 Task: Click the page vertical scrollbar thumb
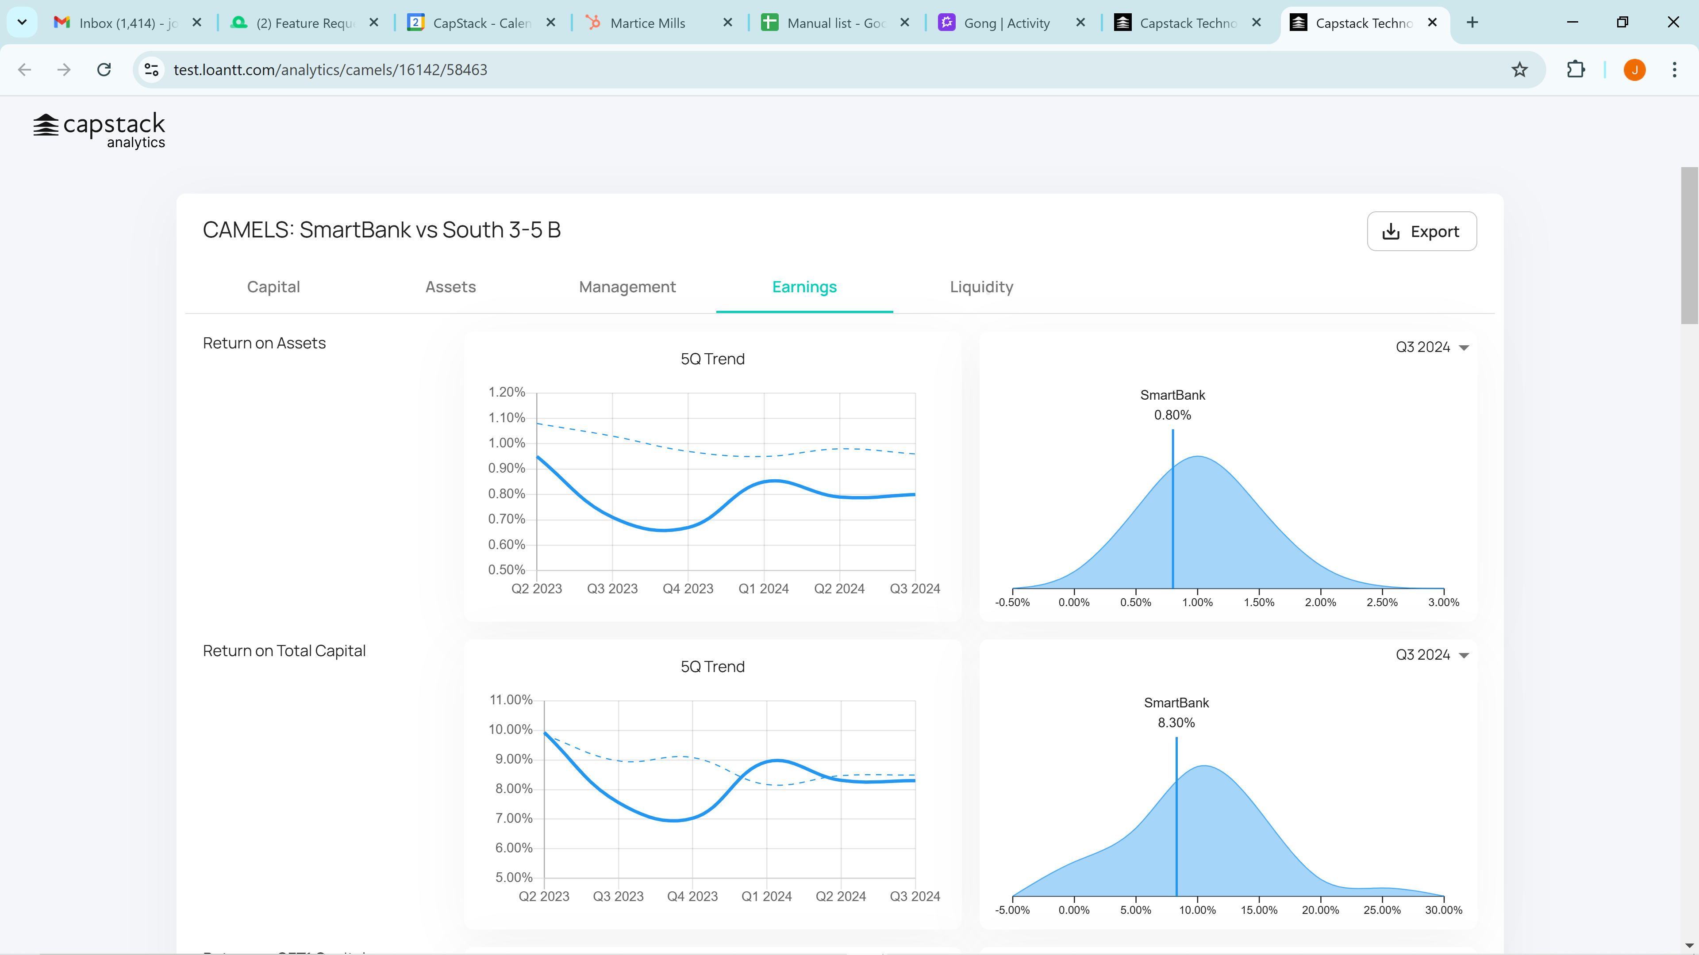[1689, 245]
